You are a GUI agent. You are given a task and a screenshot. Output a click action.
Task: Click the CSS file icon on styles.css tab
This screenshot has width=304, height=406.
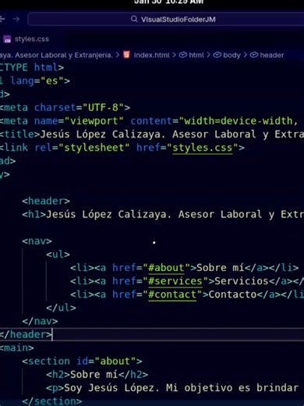tap(7, 39)
